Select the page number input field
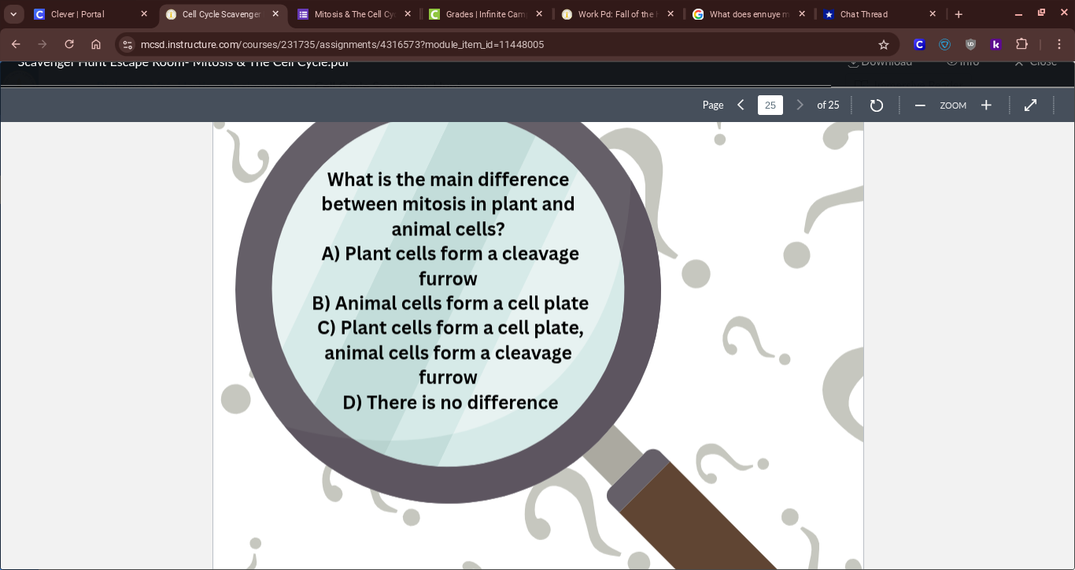The image size is (1075, 570). [x=770, y=105]
